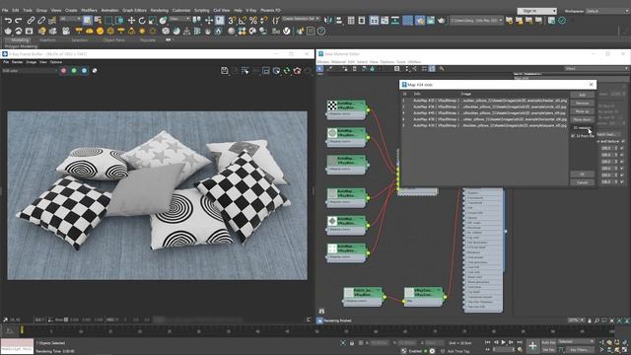Open Render menu in Frame Buffer

[x=17, y=62]
